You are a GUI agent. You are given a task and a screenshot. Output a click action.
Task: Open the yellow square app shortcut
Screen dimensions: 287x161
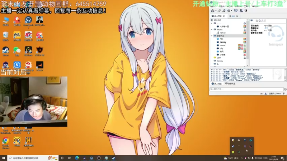(17, 36)
